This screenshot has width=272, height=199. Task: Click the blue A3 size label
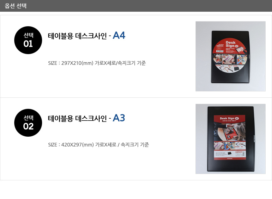(119, 118)
